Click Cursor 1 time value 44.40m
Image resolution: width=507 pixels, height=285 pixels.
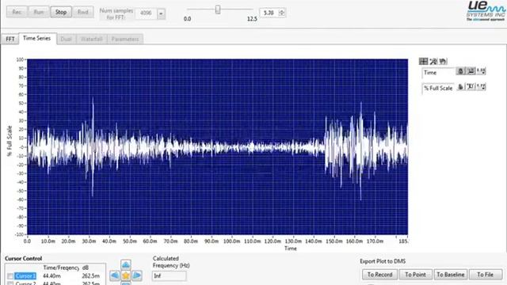[x=51, y=276]
